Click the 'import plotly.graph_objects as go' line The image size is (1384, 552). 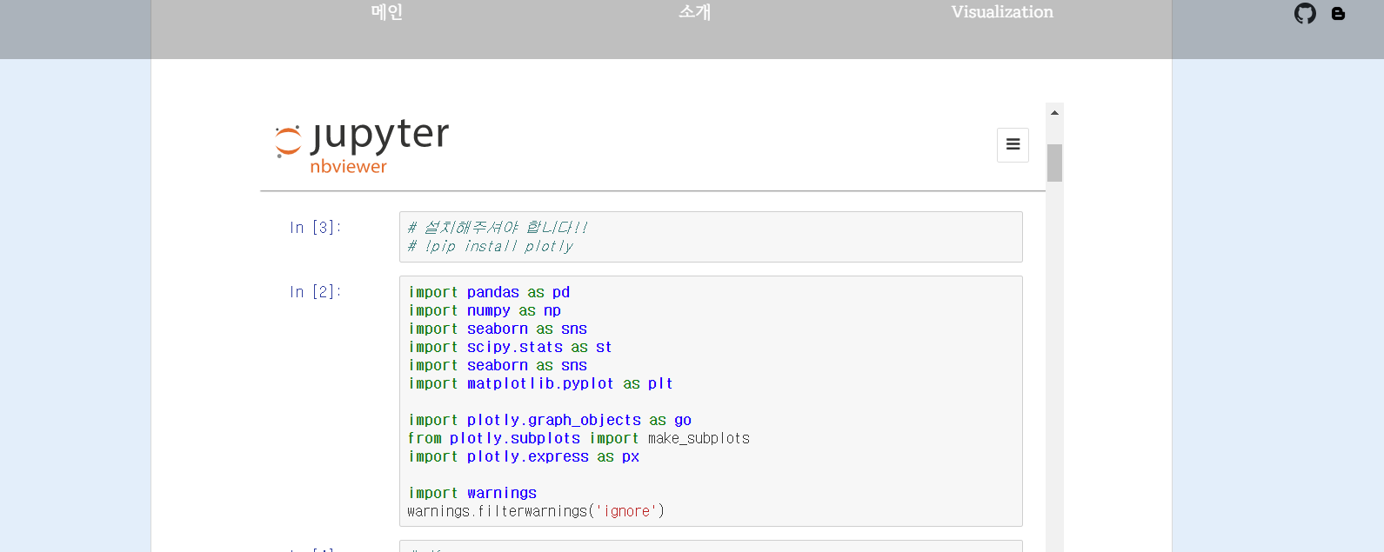(x=550, y=420)
